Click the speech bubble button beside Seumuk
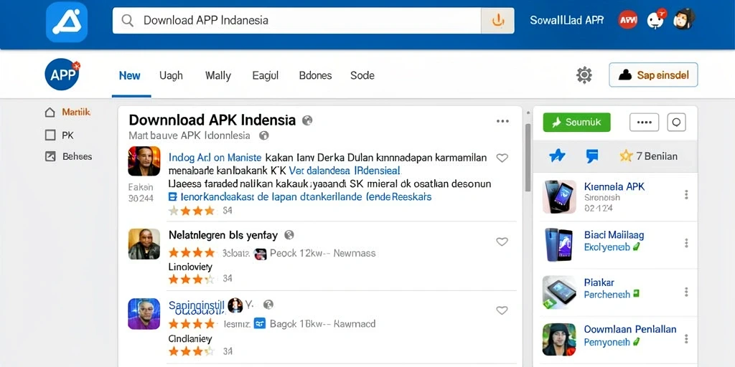 [676, 122]
